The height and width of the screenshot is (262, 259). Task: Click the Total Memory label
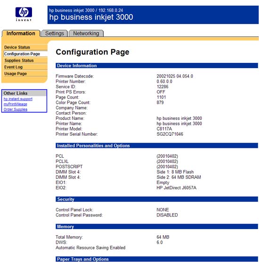pyautogui.click(x=69, y=237)
